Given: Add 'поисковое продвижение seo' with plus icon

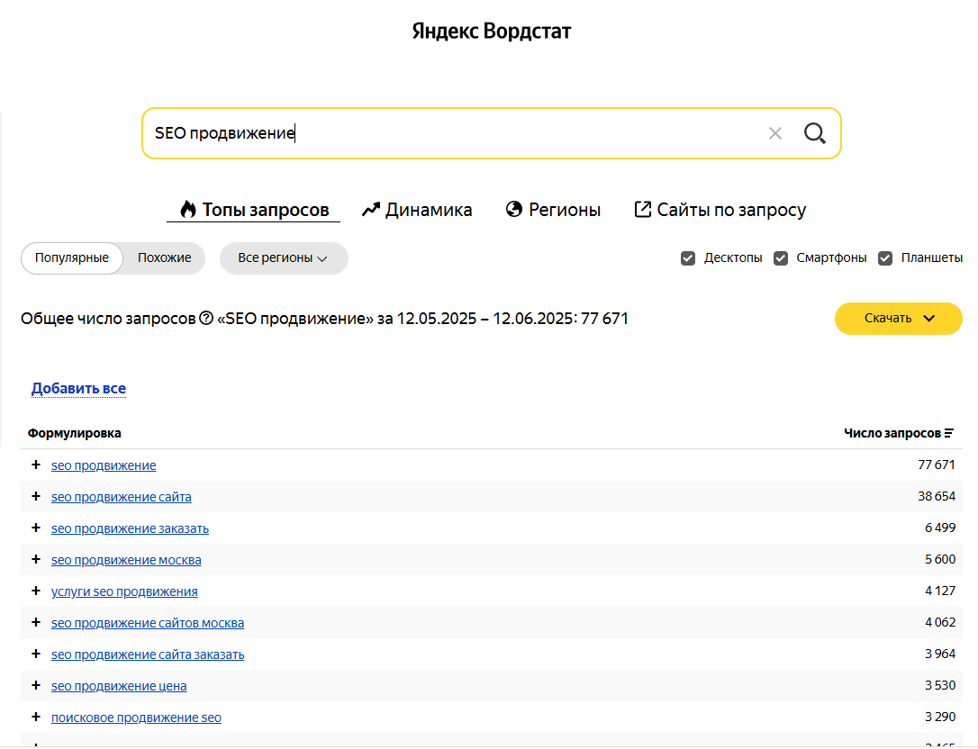Looking at the screenshot, I should tap(35, 717).
